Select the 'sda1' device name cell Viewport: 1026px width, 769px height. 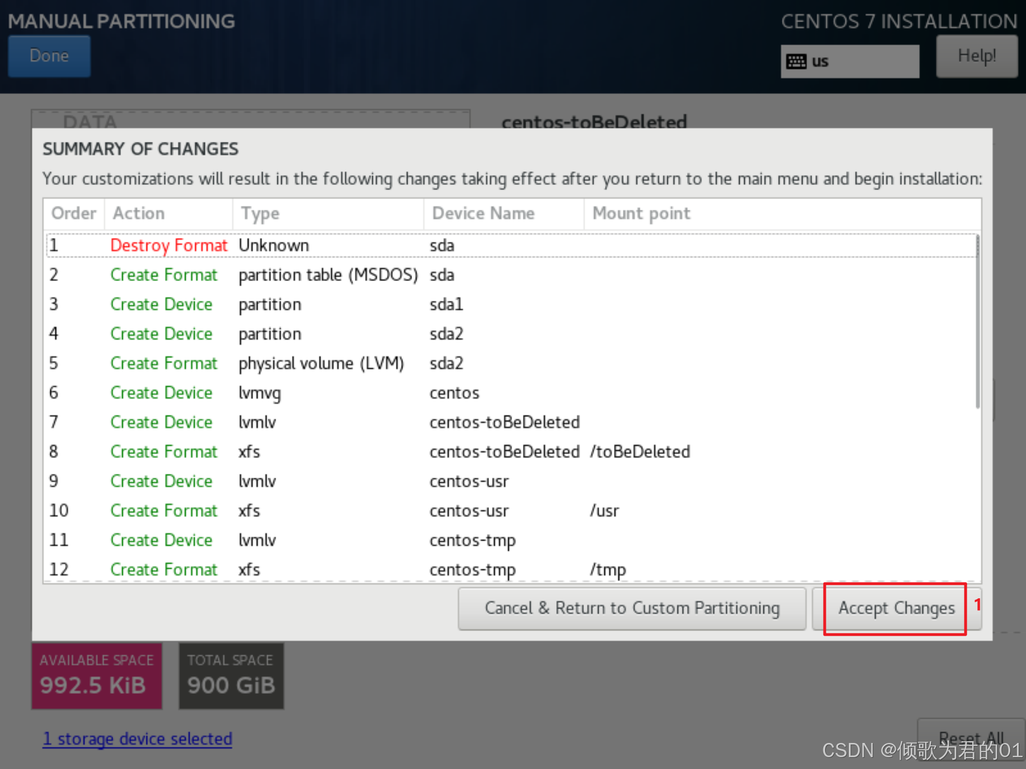446,305
